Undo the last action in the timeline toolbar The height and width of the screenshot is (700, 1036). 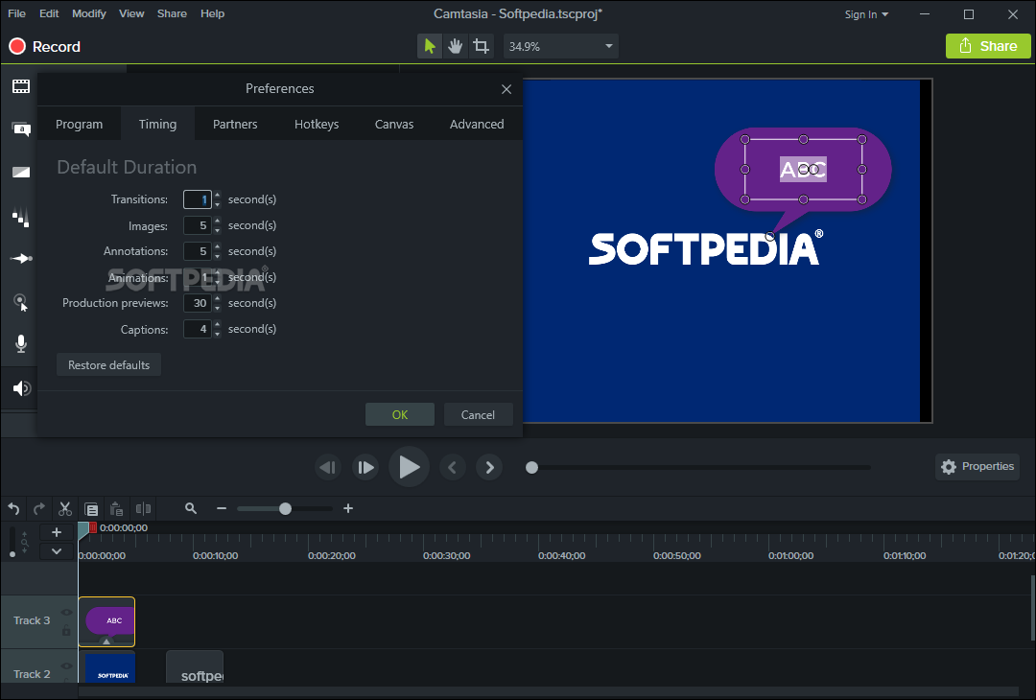pyautogui.click(x=13, y=508)
